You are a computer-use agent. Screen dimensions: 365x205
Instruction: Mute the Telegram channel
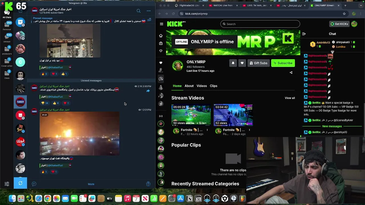click(91, 184)
